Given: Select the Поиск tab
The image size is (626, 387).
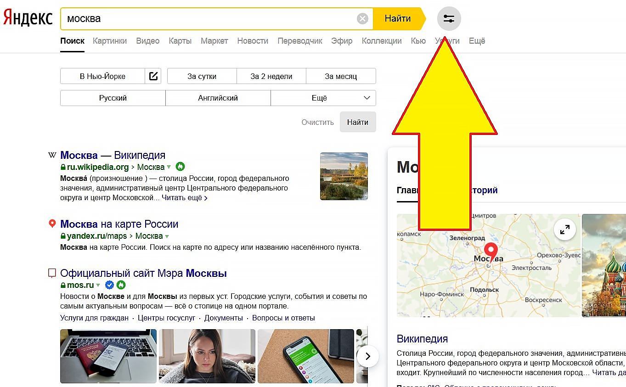Looking at the screenshot, I should 73,41.
